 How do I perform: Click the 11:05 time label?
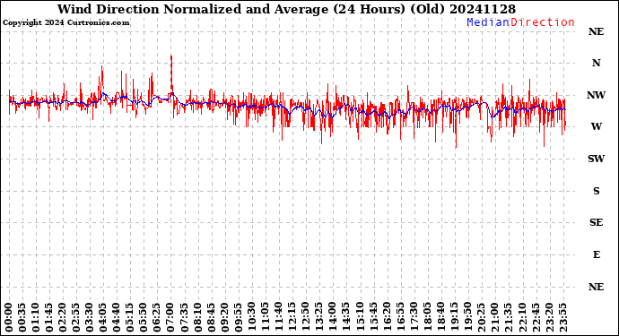pos(265,318)
